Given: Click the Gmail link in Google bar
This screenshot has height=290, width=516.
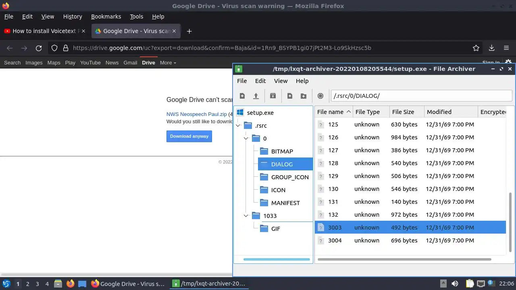Looking at the screenshot, I should pyautogui.click(x=130, y=62).
